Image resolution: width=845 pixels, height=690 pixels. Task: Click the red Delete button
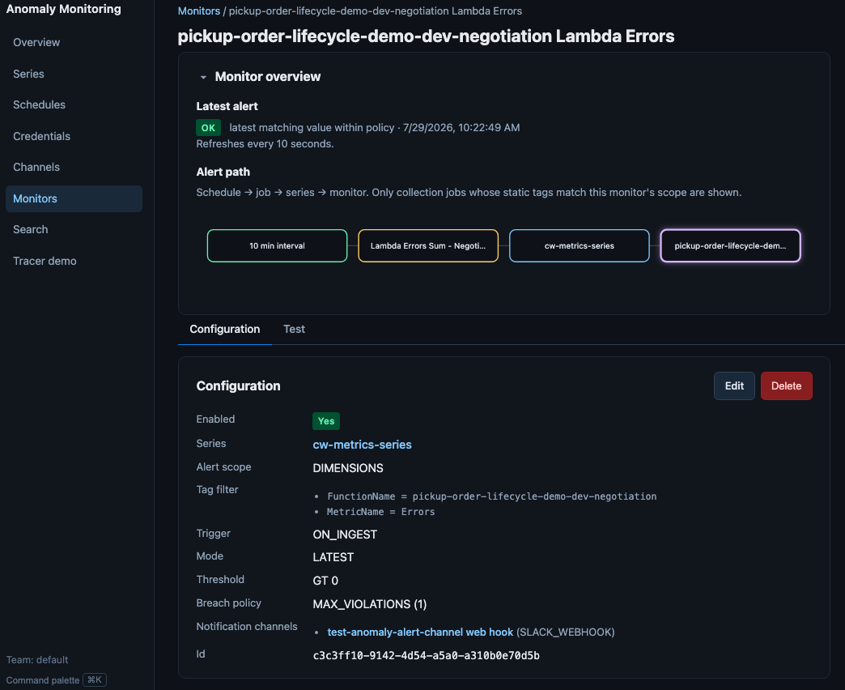pyautogui.click(x=786, y=386)
